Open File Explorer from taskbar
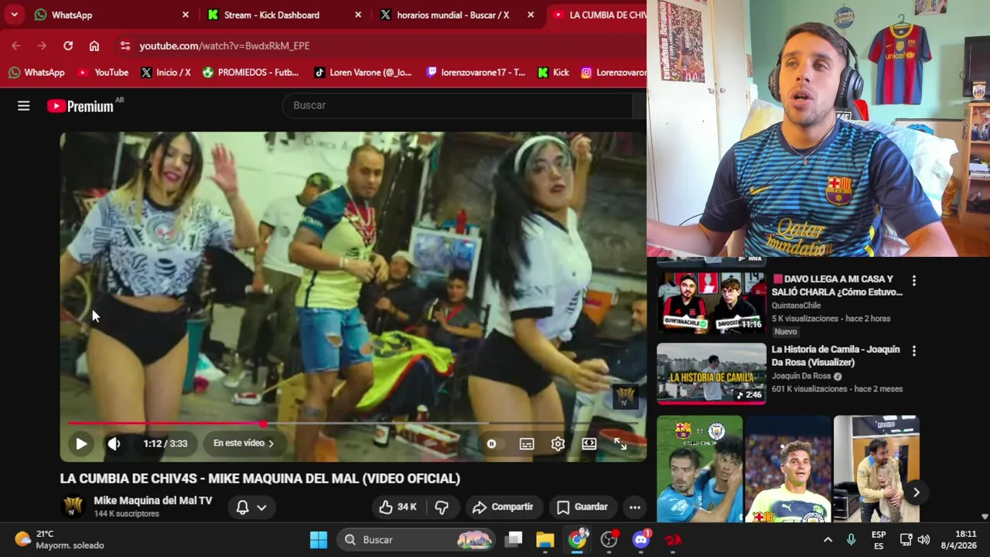The height and width of the screenshot is (557, 990). 545,539
